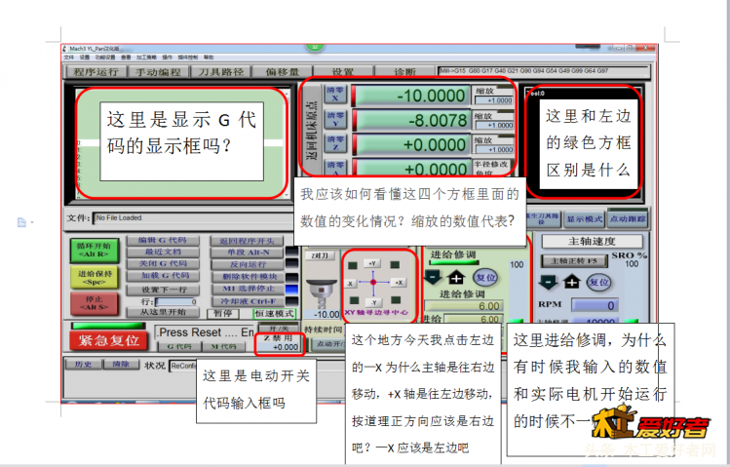Click the X axis 缩放 scale field
The height and width of the screenshot is (467, 730).
pos(493,100)
